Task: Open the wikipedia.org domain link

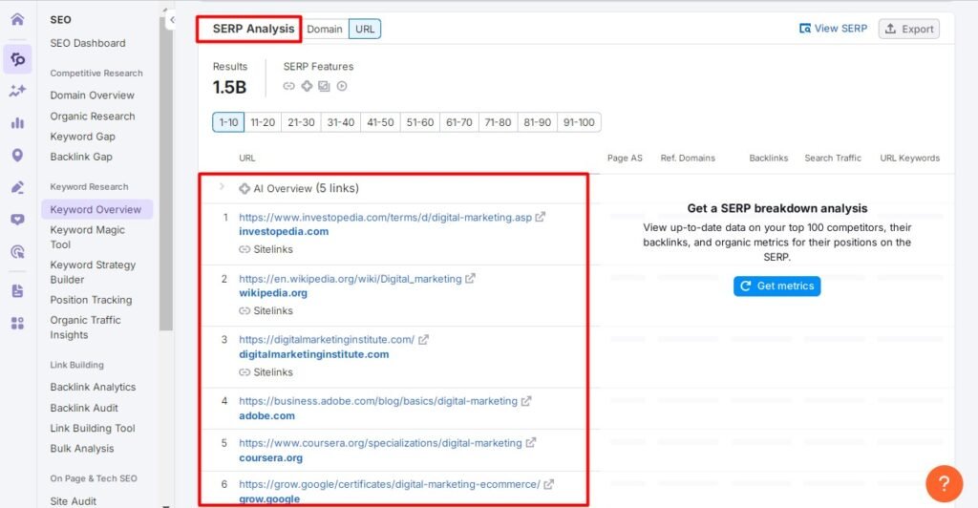Action: tap(273, 293)
